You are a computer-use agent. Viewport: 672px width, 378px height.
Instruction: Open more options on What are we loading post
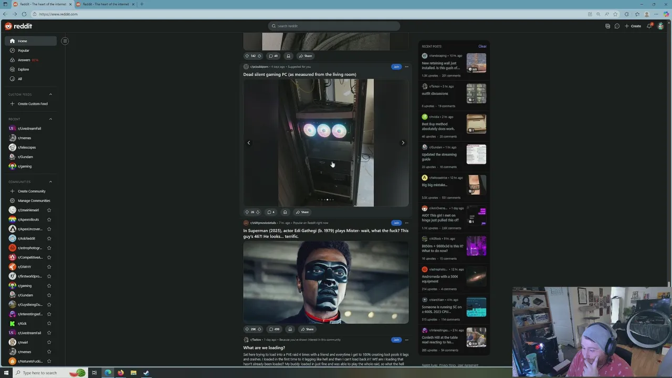[406, 340]
